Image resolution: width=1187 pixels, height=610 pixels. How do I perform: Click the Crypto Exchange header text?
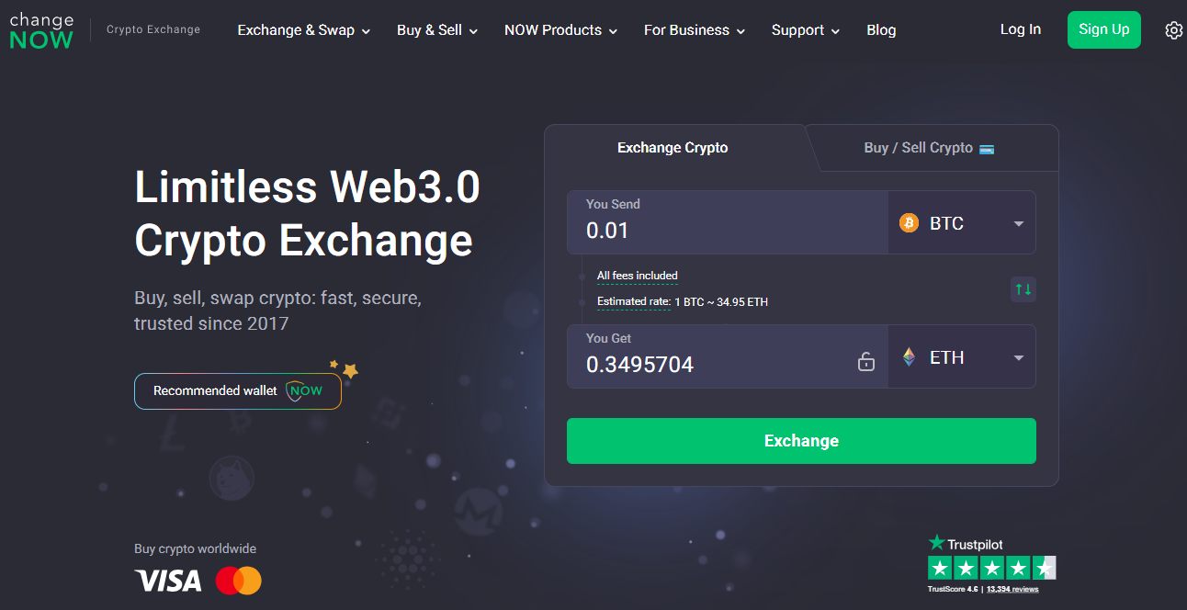click(x=153, y=29)
